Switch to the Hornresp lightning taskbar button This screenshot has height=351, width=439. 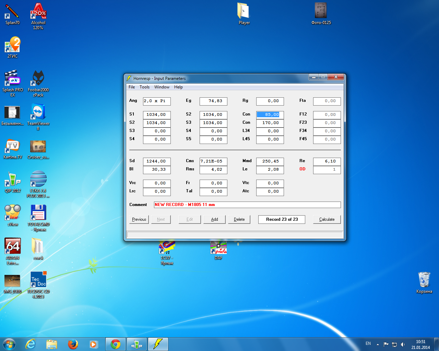(158, 344)
